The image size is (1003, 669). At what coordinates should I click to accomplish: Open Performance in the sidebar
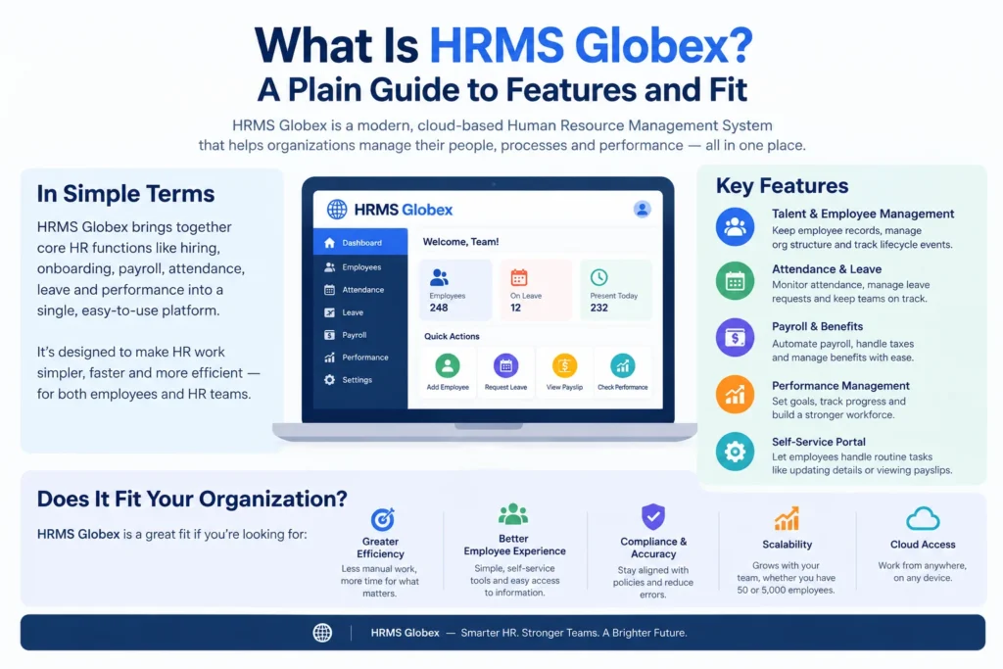(x=360, y=357)
